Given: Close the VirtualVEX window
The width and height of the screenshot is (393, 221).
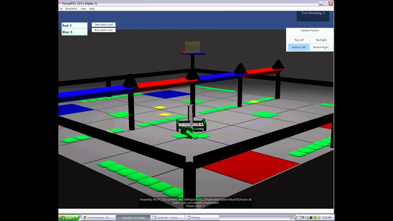Looking at the screenshot, I should 331,3.
